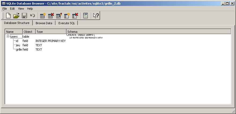Image resolution: width=236 pixels, height=114 pixels.
Task: Click the Create Table icon
Action: click(x=43, y=16)
